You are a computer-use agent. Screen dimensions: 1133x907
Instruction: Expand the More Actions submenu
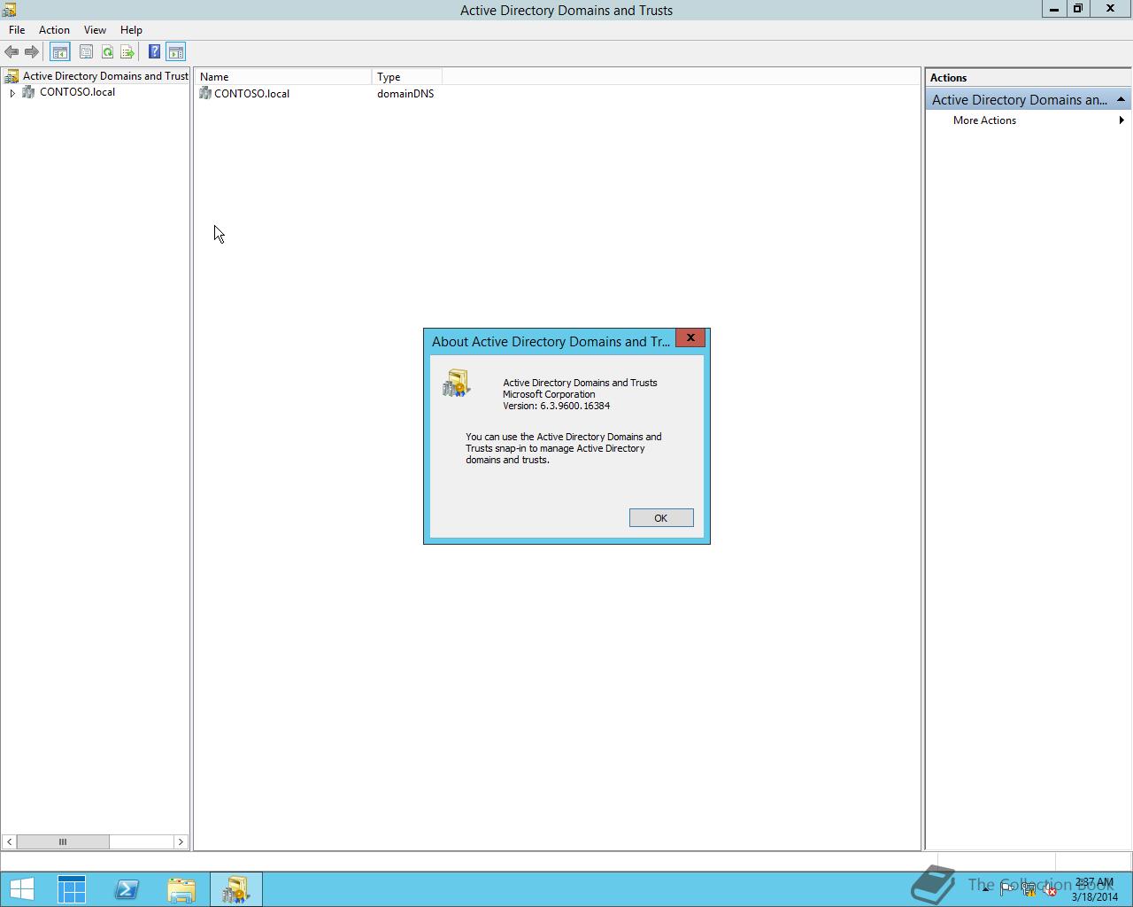coord(1121,120)
